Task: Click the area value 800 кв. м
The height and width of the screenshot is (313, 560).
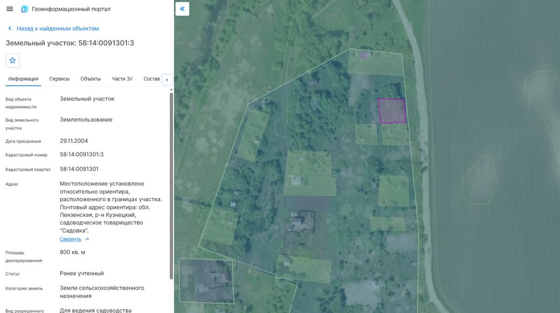Action: pyautogui.click(x=73, y=252)
